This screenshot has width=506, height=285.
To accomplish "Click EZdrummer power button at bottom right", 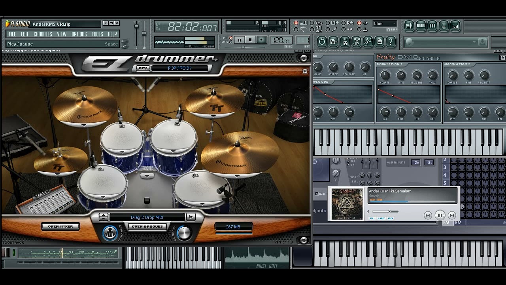I will (x=304, y=240).
